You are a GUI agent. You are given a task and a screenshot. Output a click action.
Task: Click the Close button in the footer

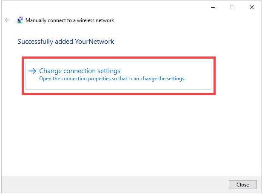tap(242, 185)
